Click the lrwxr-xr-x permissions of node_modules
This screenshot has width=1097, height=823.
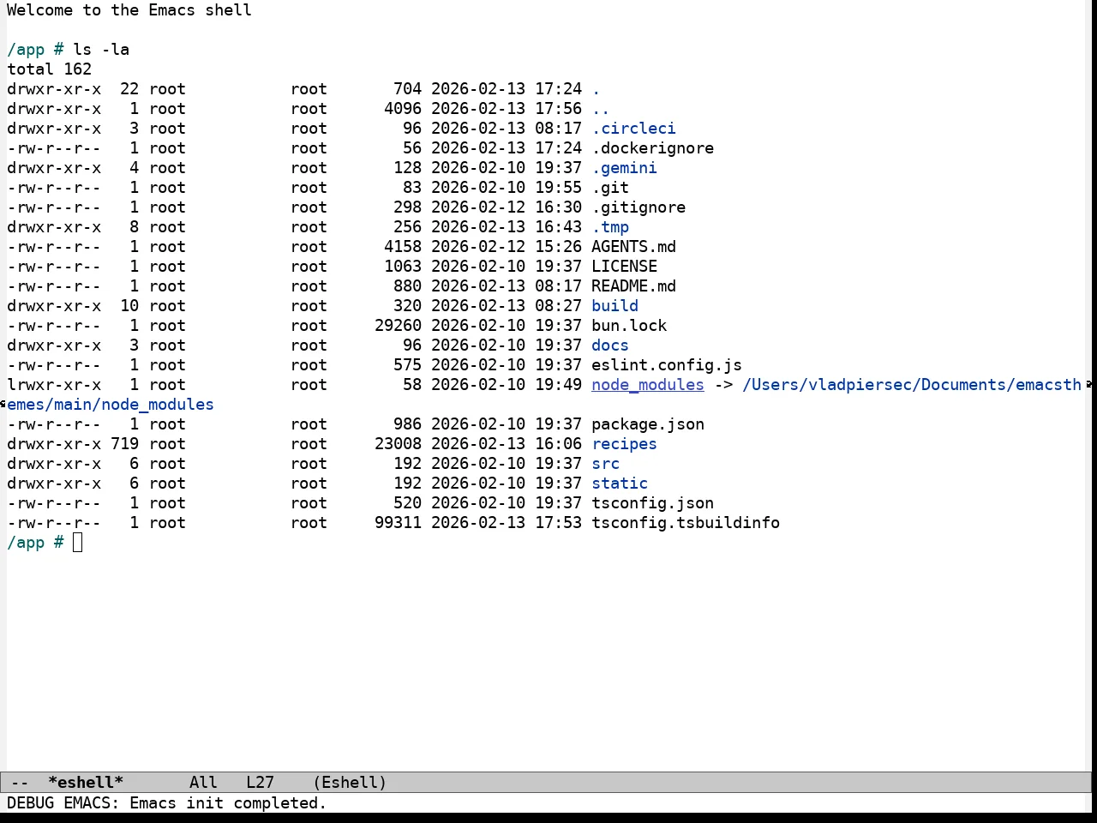tap(54, 385)
